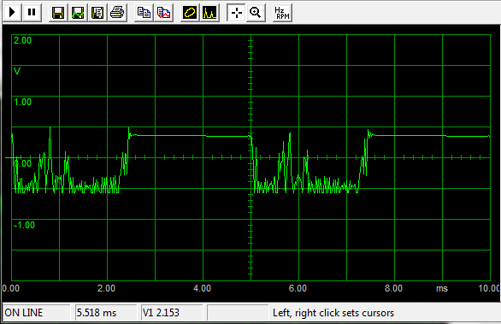The width and height of the screenshot is (501, 324).
Task: Save data as text with the floppy-document icon
Action: point(97,13)
